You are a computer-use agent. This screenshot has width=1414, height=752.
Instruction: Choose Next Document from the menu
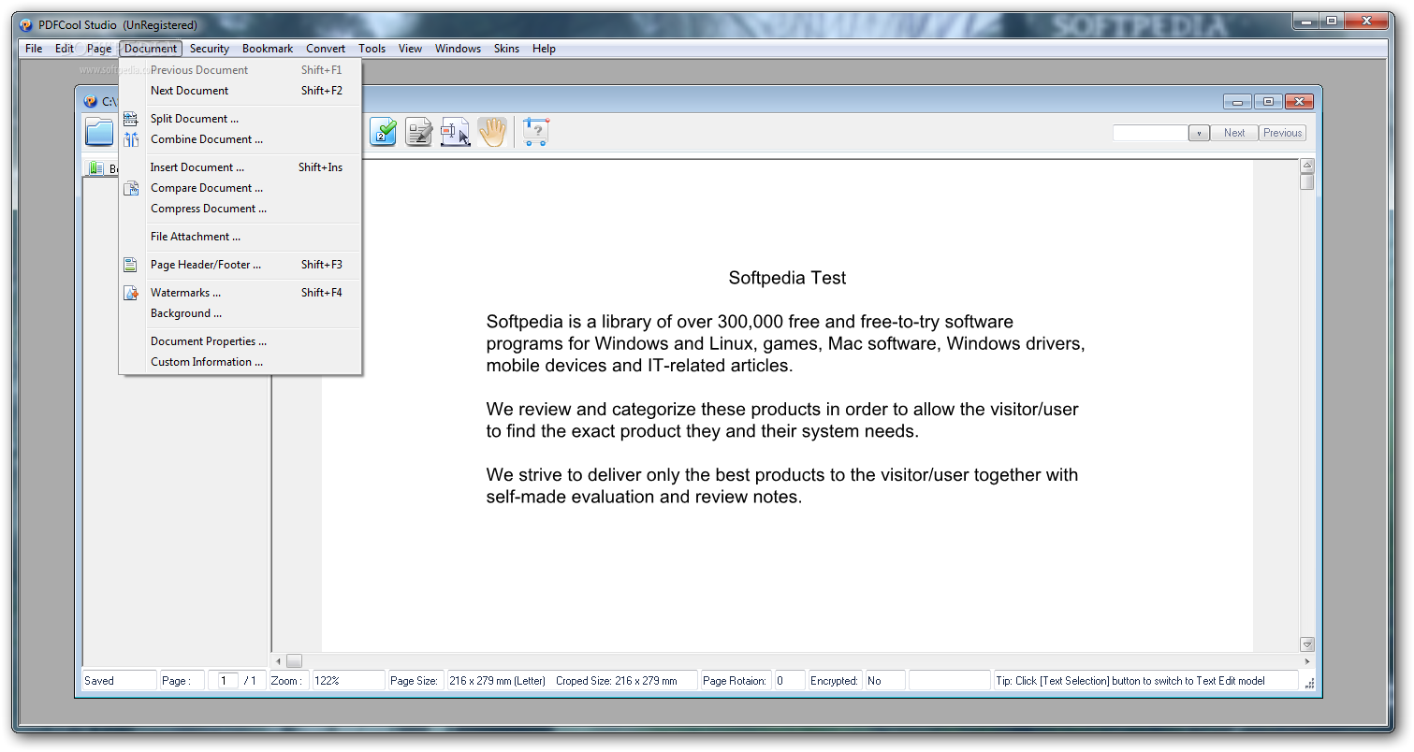[x=241, y=91]
